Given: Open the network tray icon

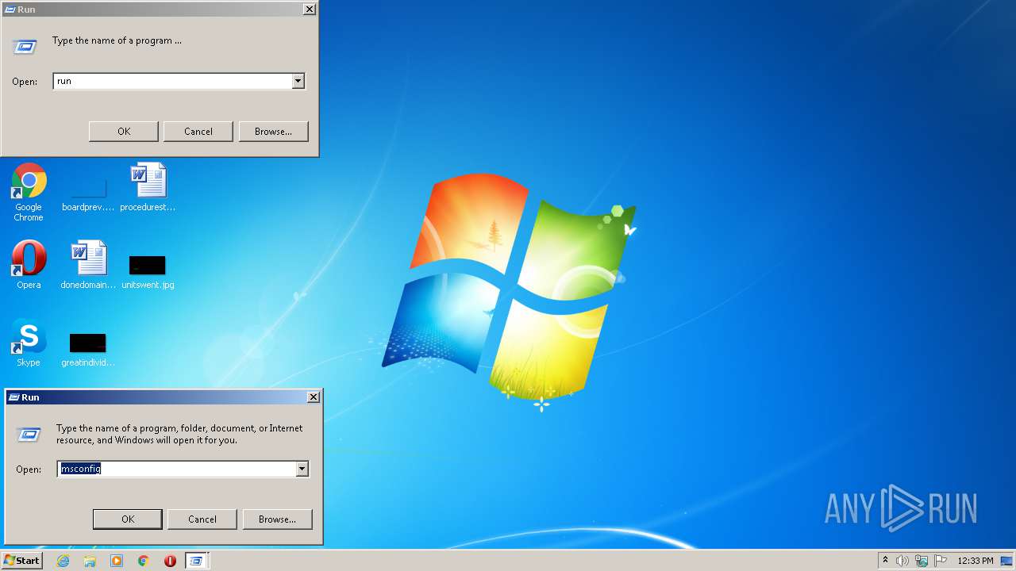Looking at the screenshot, I should [x=922, y=561].
